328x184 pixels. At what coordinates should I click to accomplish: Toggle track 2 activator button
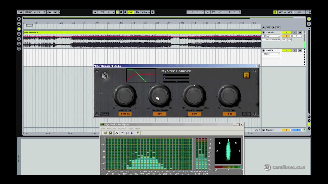[x=286, y=50]
